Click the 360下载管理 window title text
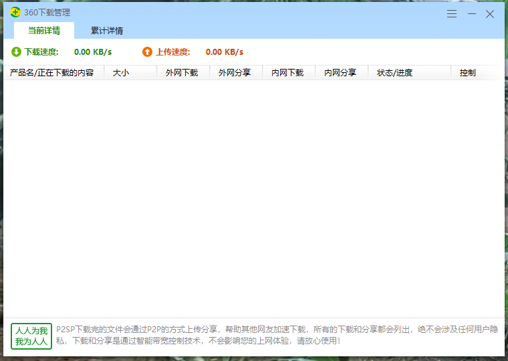Viewport: 508px width, 361px height. (47, 13)
